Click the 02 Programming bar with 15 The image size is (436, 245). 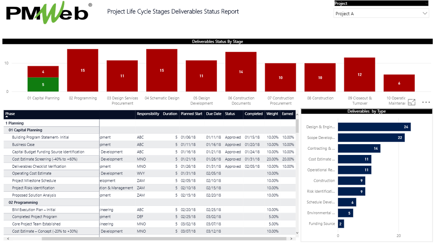tap(83, 70)
